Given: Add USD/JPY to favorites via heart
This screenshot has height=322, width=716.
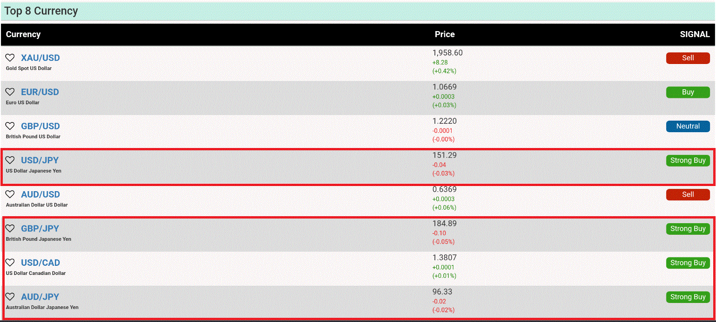Looking at the screenshot, I should pos(10,160).
